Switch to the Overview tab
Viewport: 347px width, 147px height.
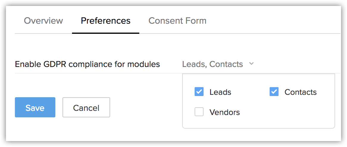(43, 21)
